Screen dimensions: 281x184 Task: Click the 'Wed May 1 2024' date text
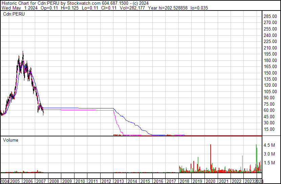pos(20,8)
